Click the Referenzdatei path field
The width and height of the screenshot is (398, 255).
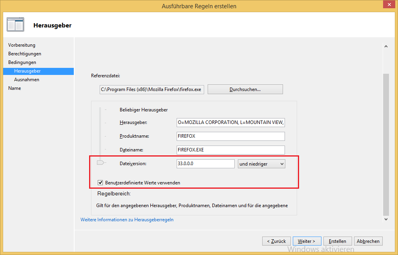[152, 89]
